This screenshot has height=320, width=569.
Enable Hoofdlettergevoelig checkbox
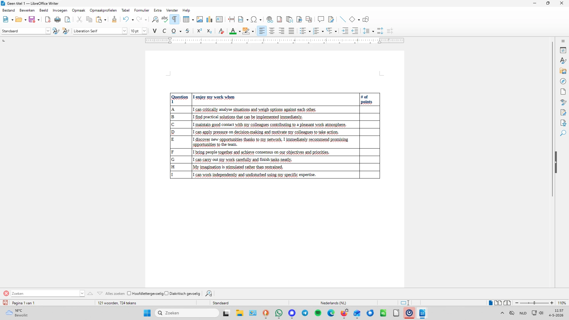tap(129, 293)
